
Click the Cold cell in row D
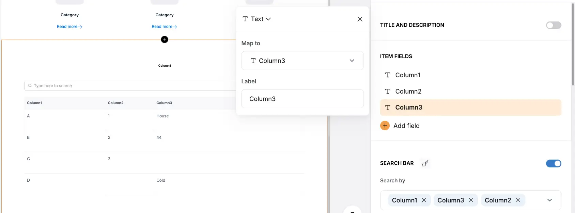tap(161, 180)
